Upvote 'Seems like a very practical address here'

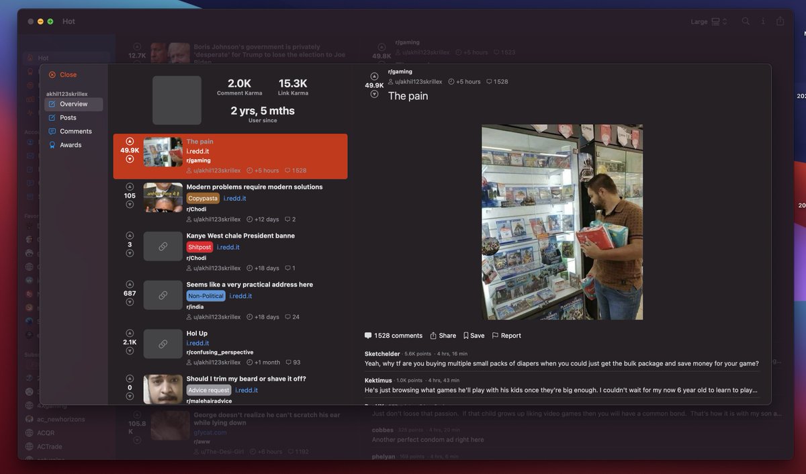pos(130,285)
